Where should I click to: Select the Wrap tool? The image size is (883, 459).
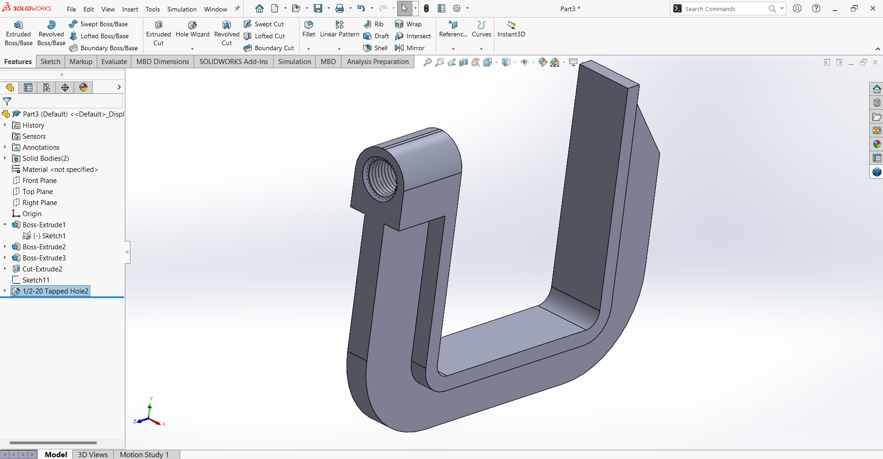(408, 24)
